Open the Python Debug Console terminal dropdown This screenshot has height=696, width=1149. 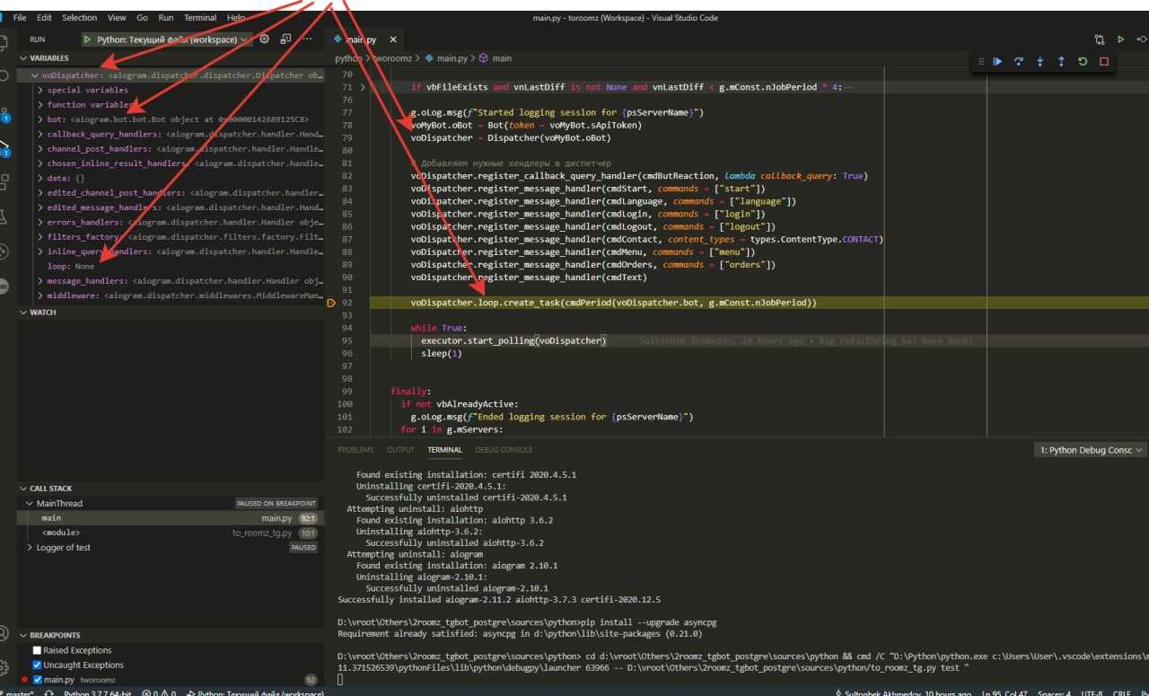click(1091, 450)
